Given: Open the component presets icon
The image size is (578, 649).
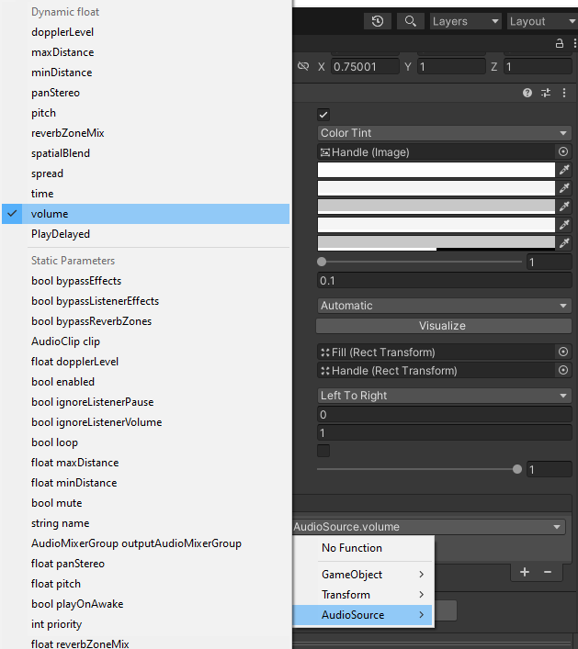Looking at the screenshot, I should tap(546, 93).
